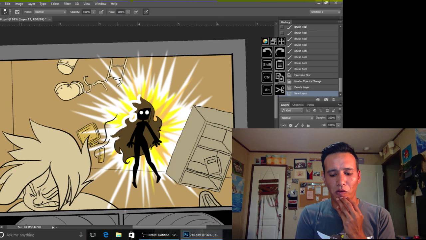This screenshot has width=426, height=240.
Task: Create new snapshot with the camera icon
Action: [326, 99]
